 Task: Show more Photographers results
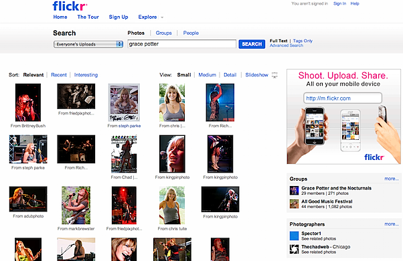pos(392,224)
